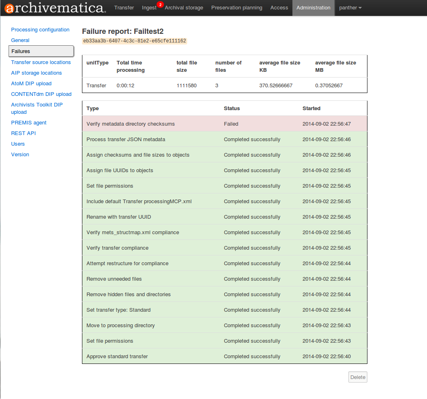427x399 pixels.
Task: Open Processing configuration in sidebar
Action: [40, 30]
